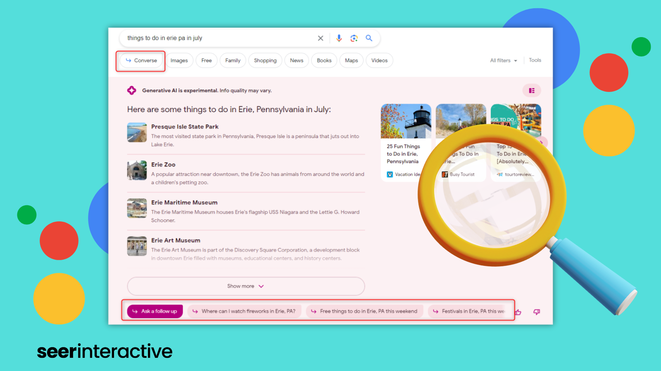Viewport: 661px width, 371px height.
Task: Give thumbs down feedback on AI result
Action: 537,312
